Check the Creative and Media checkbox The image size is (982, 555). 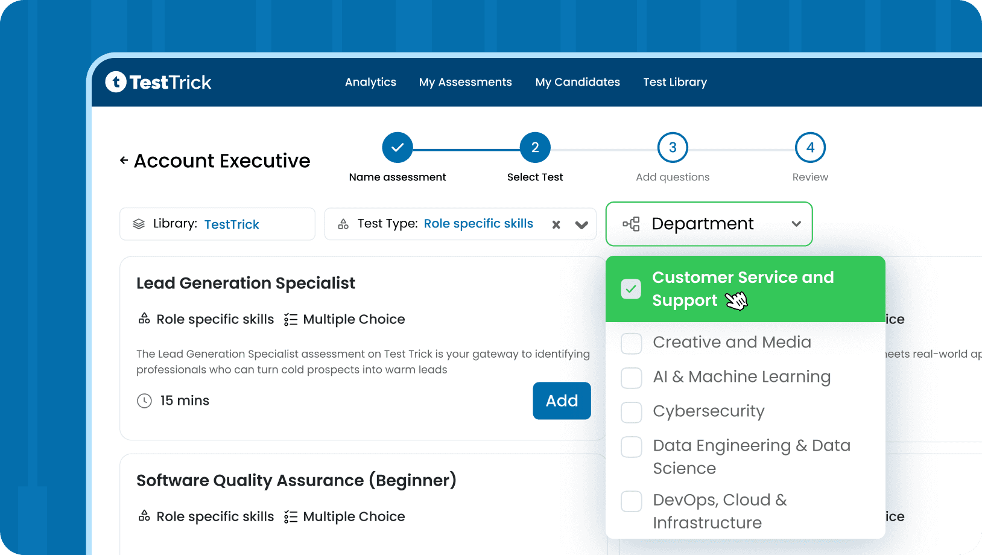pyautogui.click(x=632, y=343)
